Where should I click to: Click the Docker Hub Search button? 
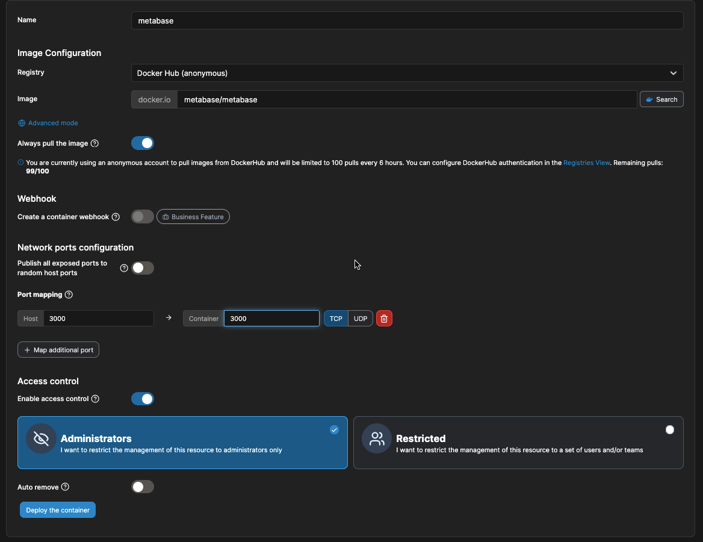(661, 99)
